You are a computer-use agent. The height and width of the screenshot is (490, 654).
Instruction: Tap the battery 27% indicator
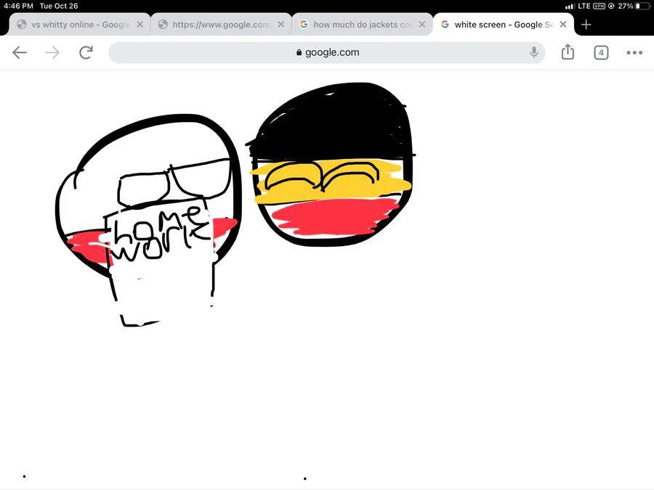(634, 6)
